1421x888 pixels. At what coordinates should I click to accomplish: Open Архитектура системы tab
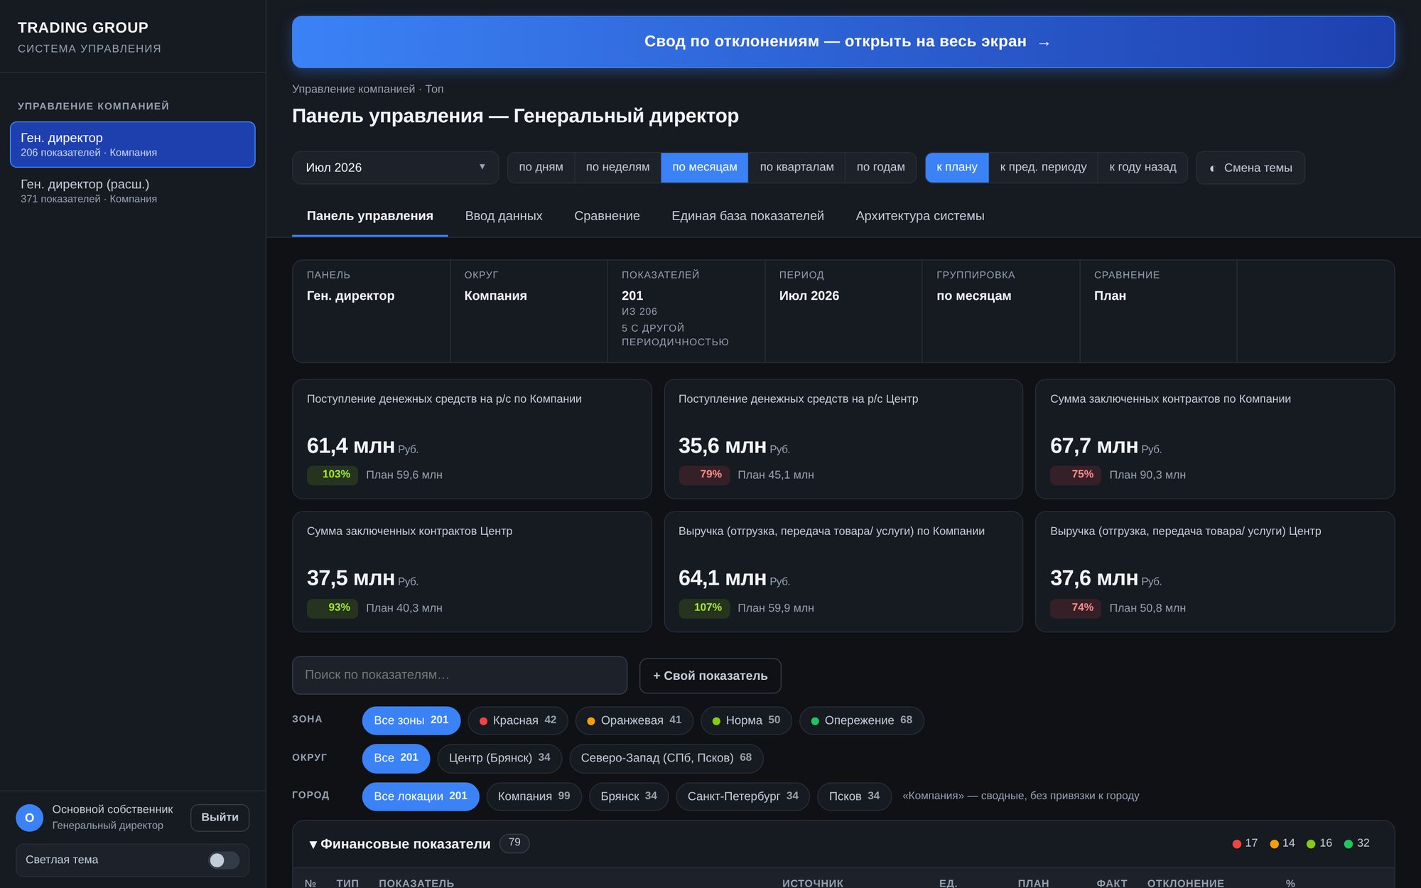[920, 216]
